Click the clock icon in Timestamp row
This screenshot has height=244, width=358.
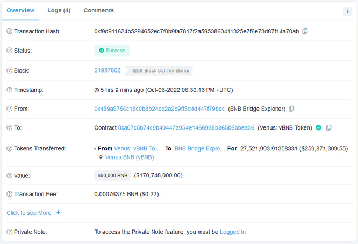click(97, 90)
